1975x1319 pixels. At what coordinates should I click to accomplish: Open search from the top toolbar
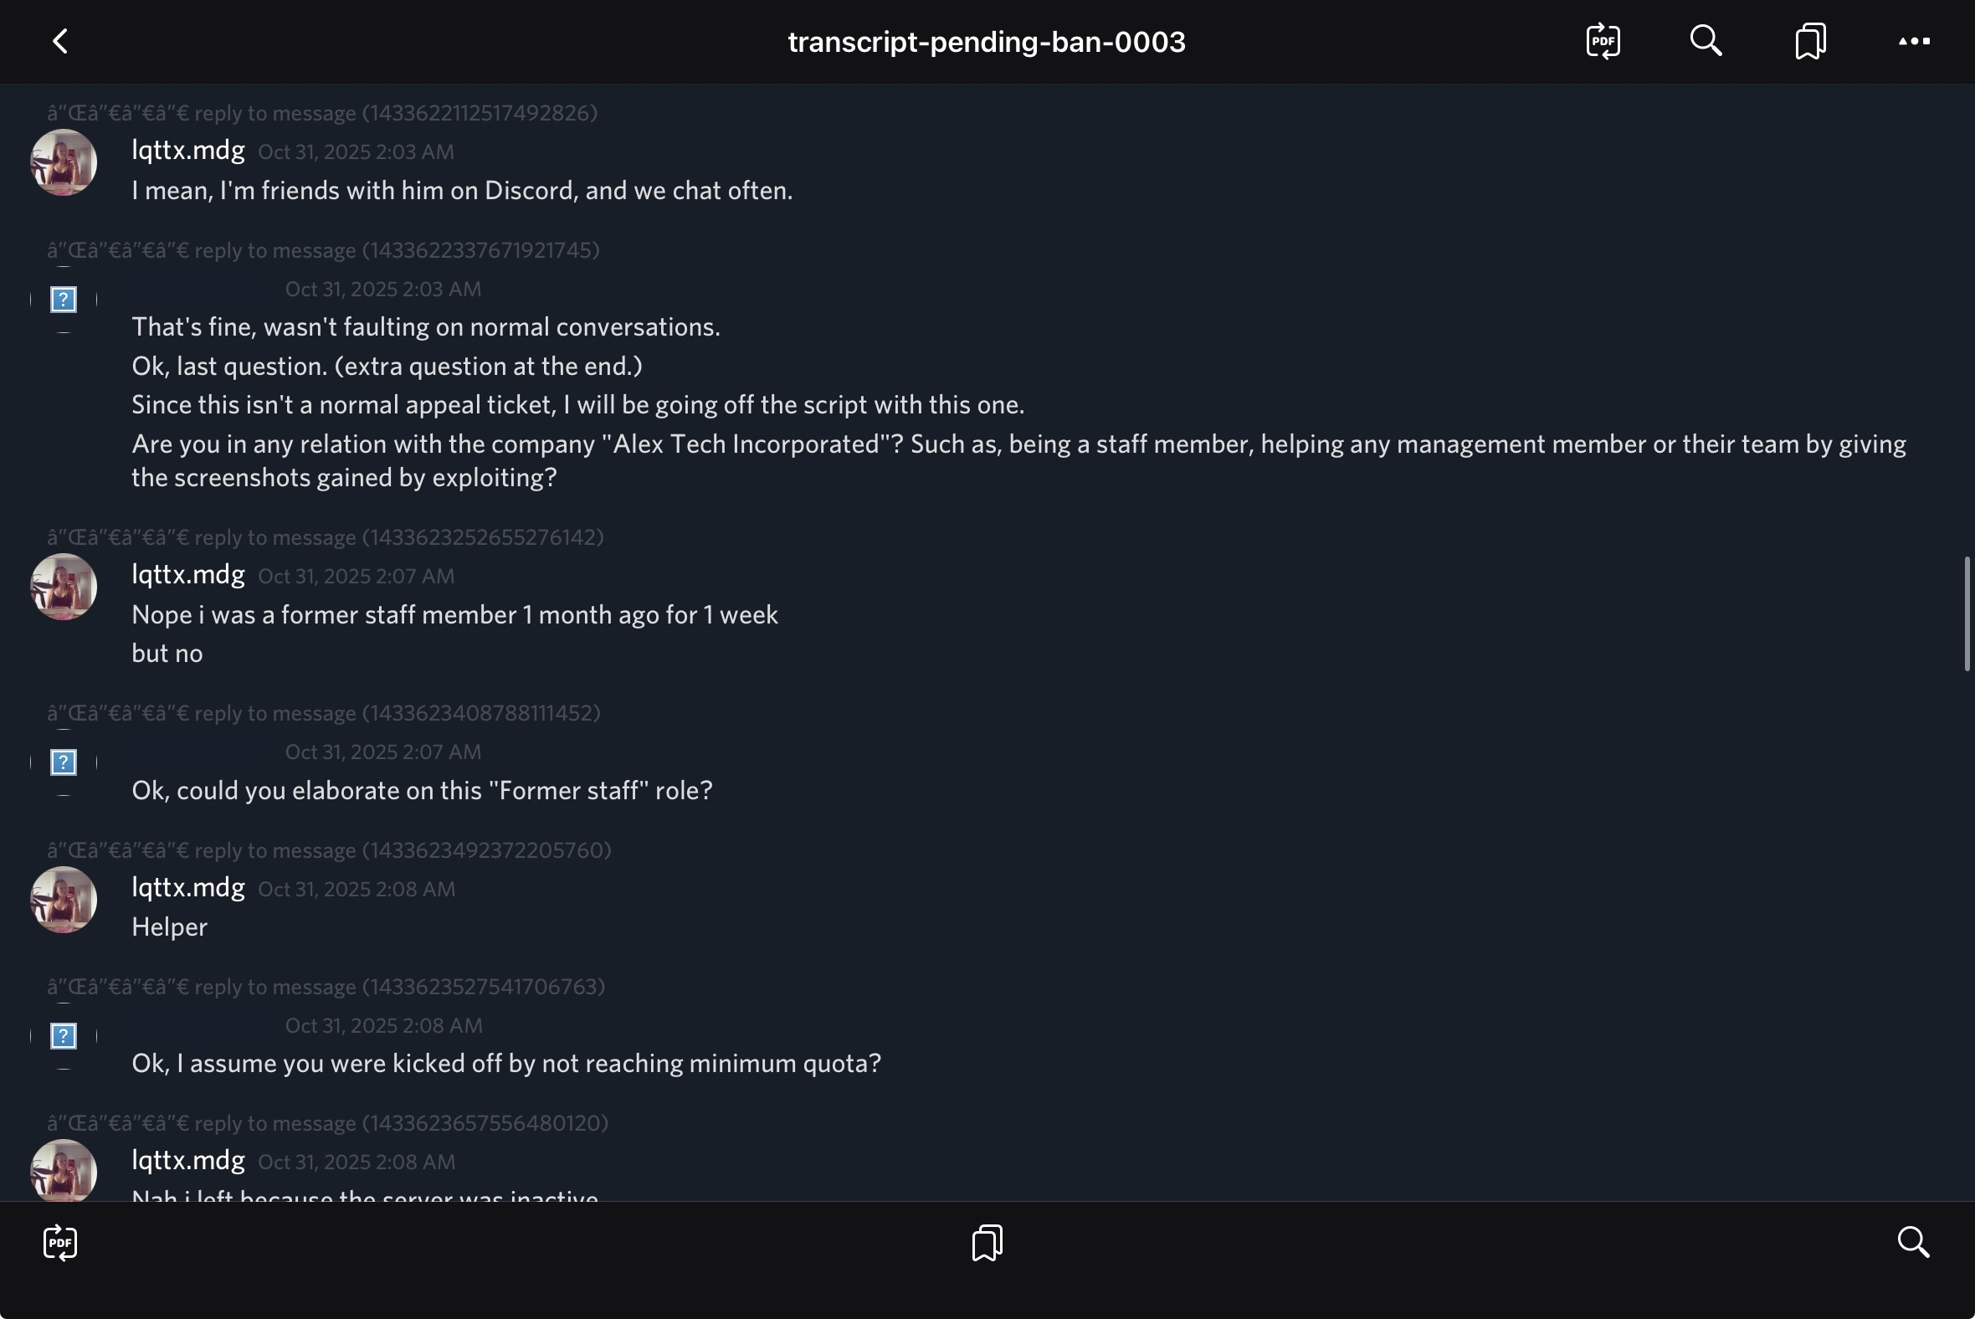click(x=1706, y=41)
